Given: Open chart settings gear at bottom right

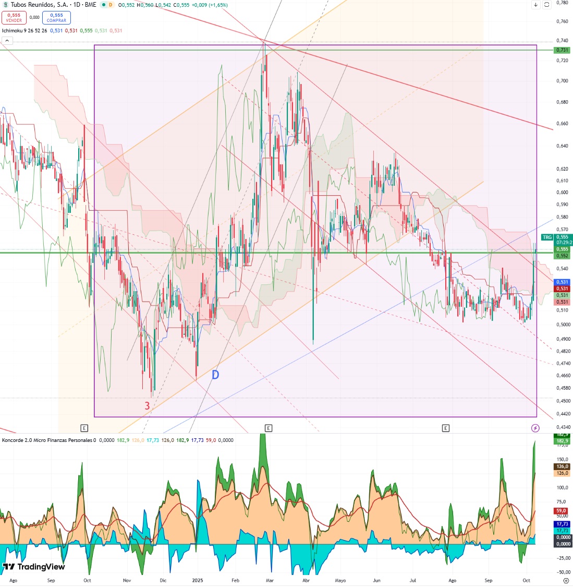Looking at the screenshot, I should [x=566, y=581].
